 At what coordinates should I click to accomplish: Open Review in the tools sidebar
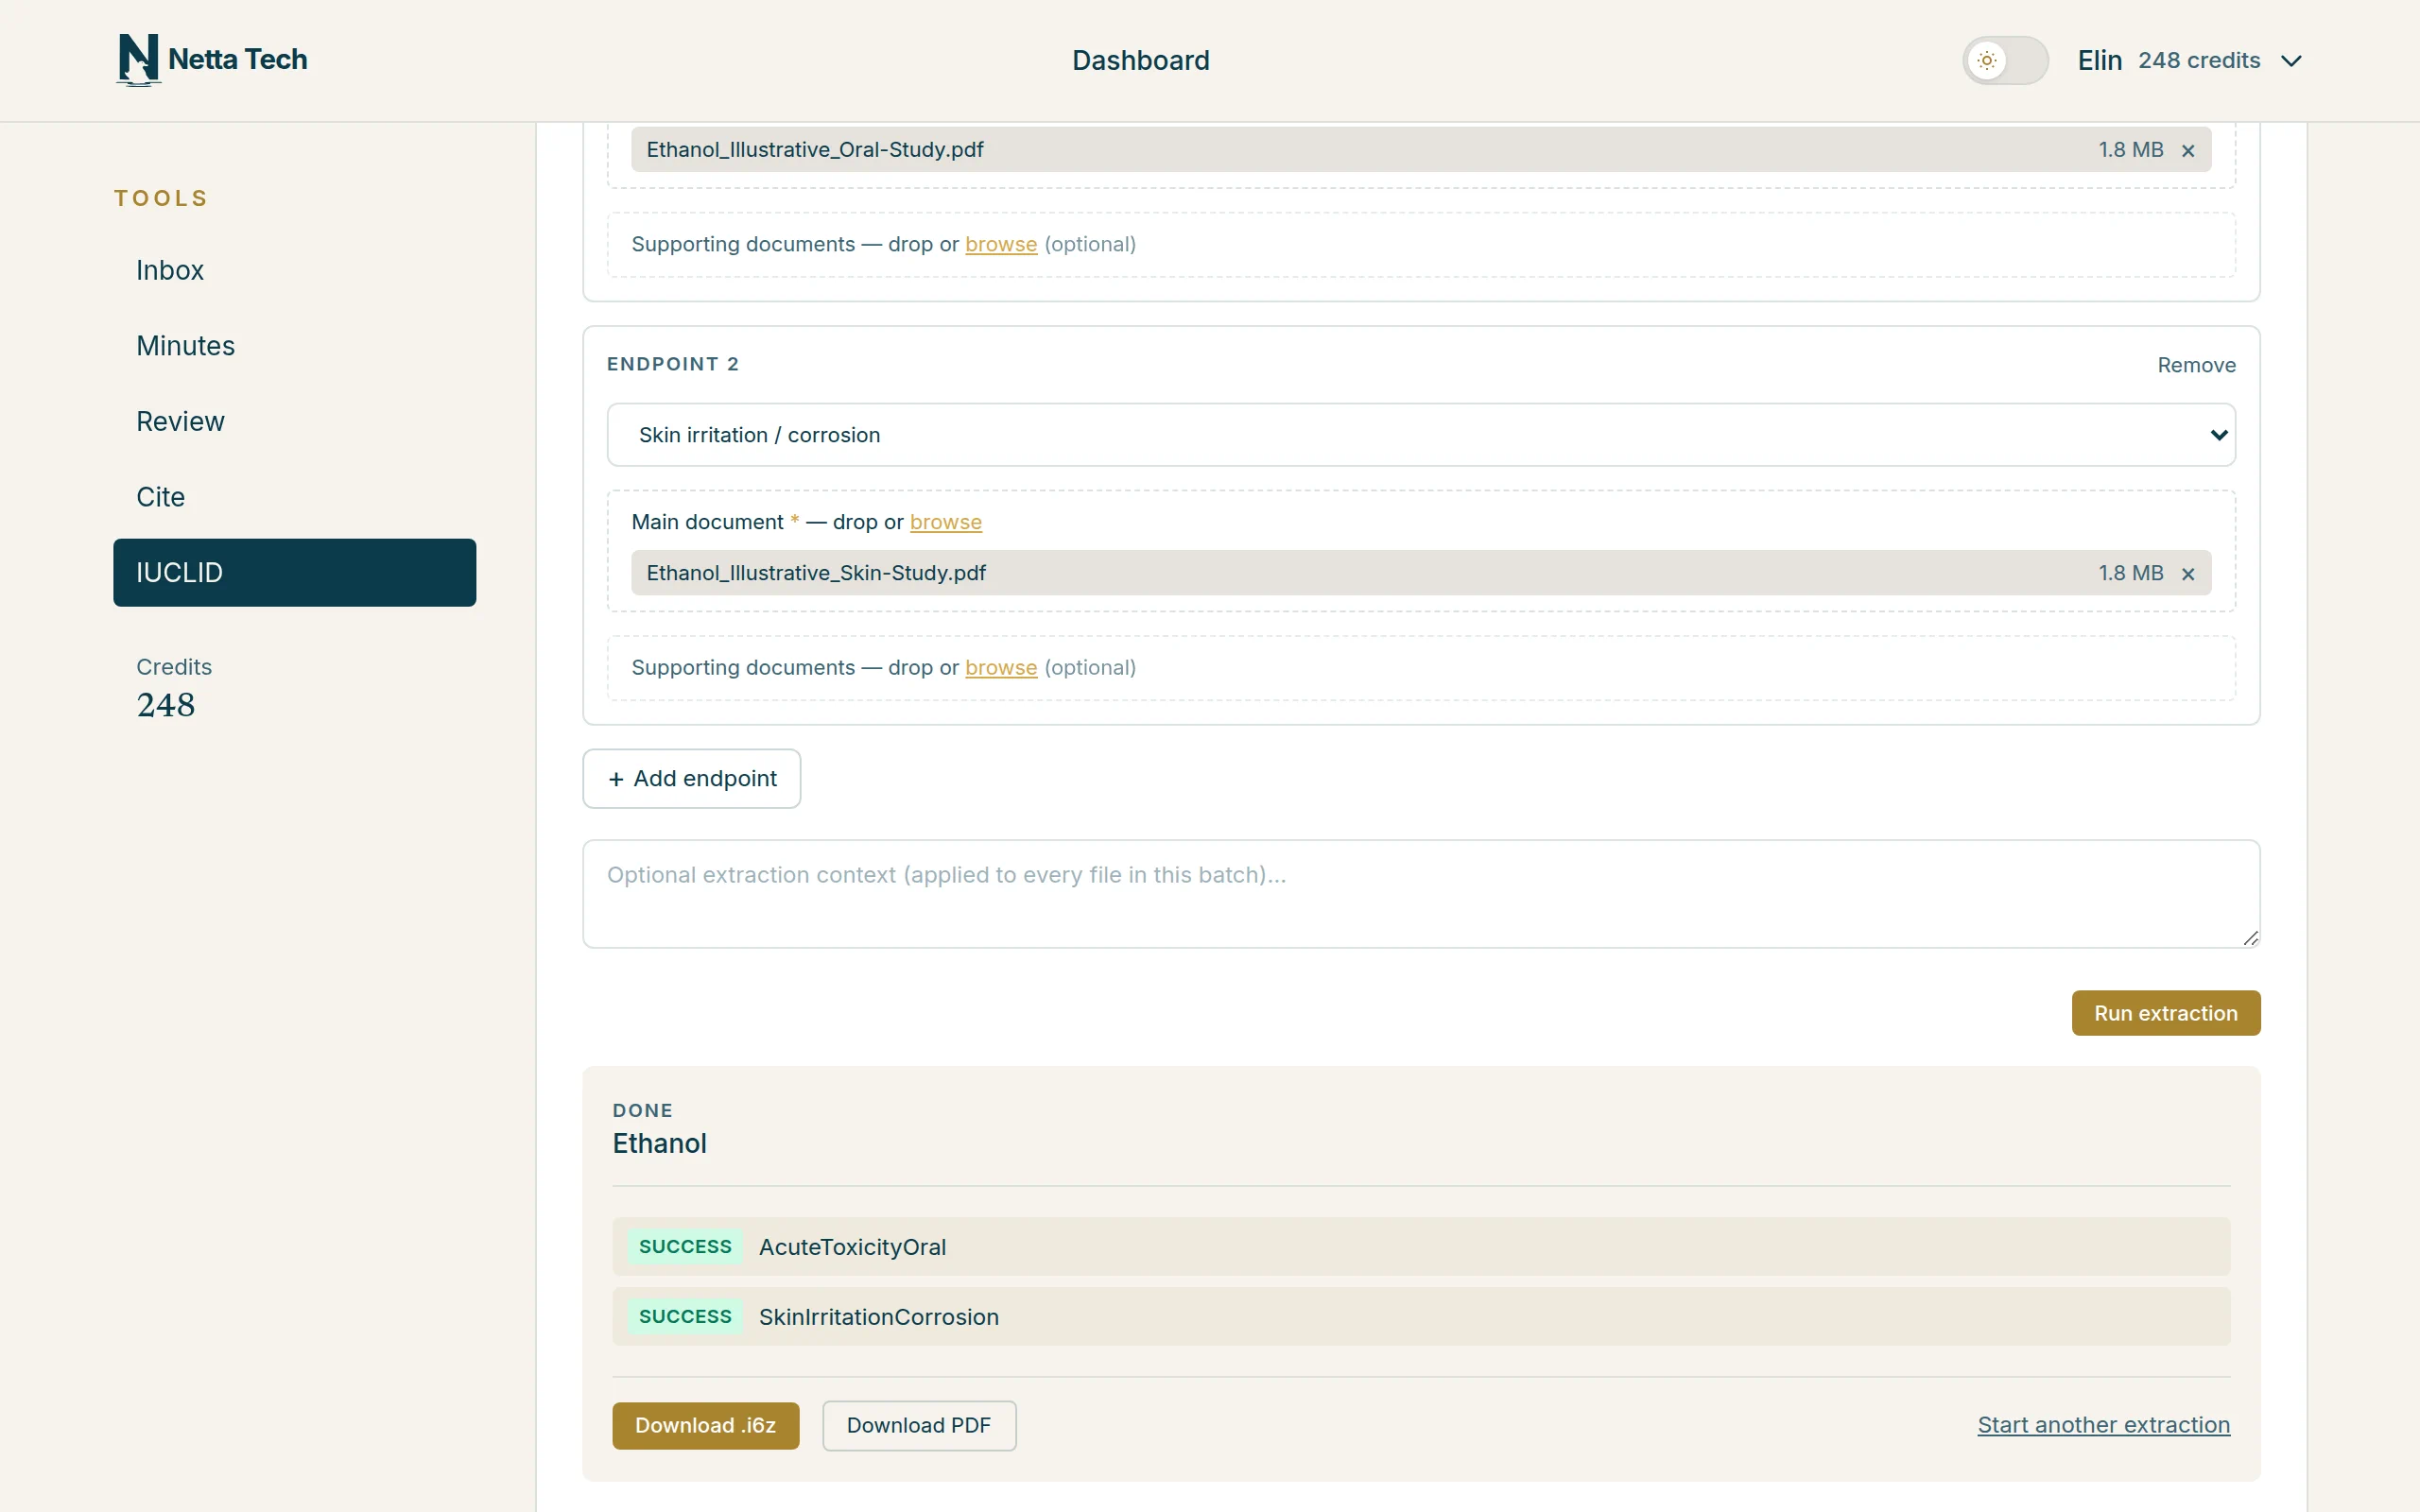(x=180, y=421)
